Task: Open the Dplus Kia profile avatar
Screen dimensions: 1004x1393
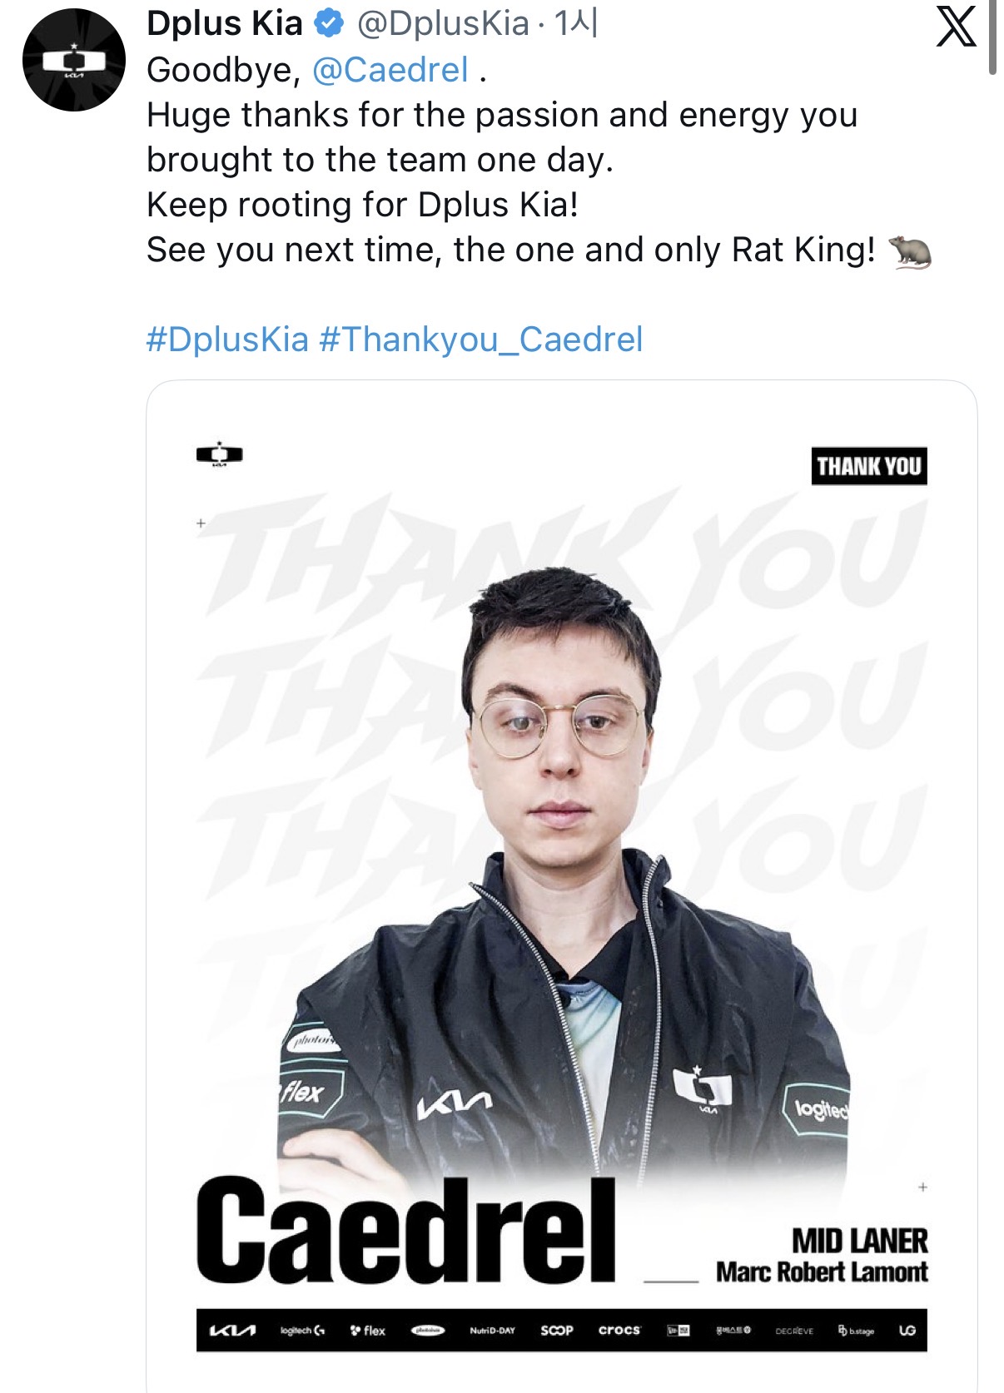Action: (74, 60)
